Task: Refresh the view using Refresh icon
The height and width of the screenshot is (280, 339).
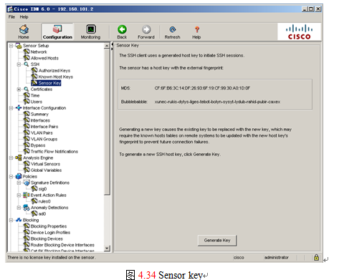Action: point(173,29)
